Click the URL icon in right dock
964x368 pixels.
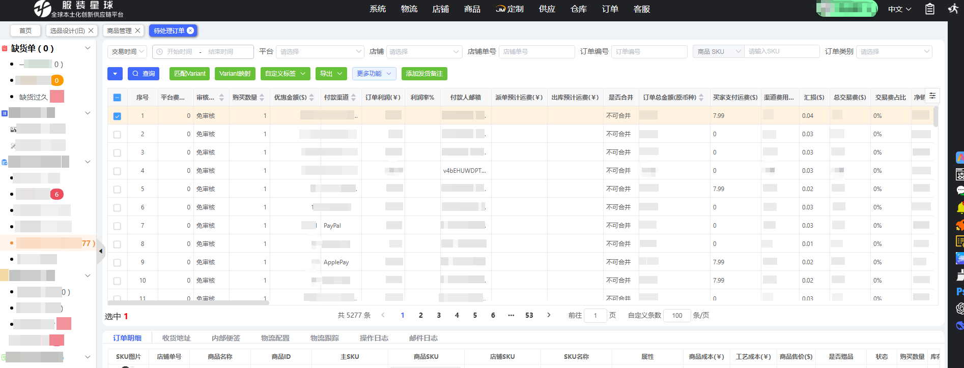point(960,174)
